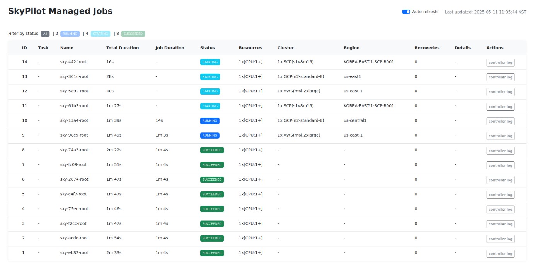The height and width of the screenshot is (269, 533).
Task: Click SUCCEEDED badge in job 3 row
Action: point(212,223)
